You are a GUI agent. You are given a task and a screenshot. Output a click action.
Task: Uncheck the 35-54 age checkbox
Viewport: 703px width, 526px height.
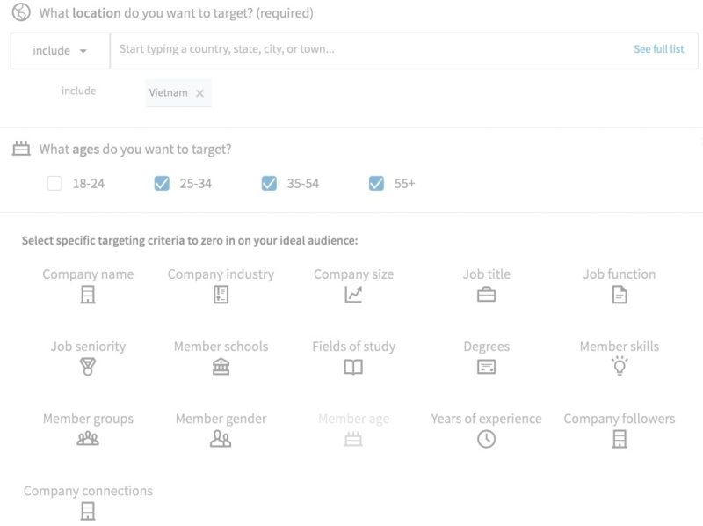tap(269, 184)
